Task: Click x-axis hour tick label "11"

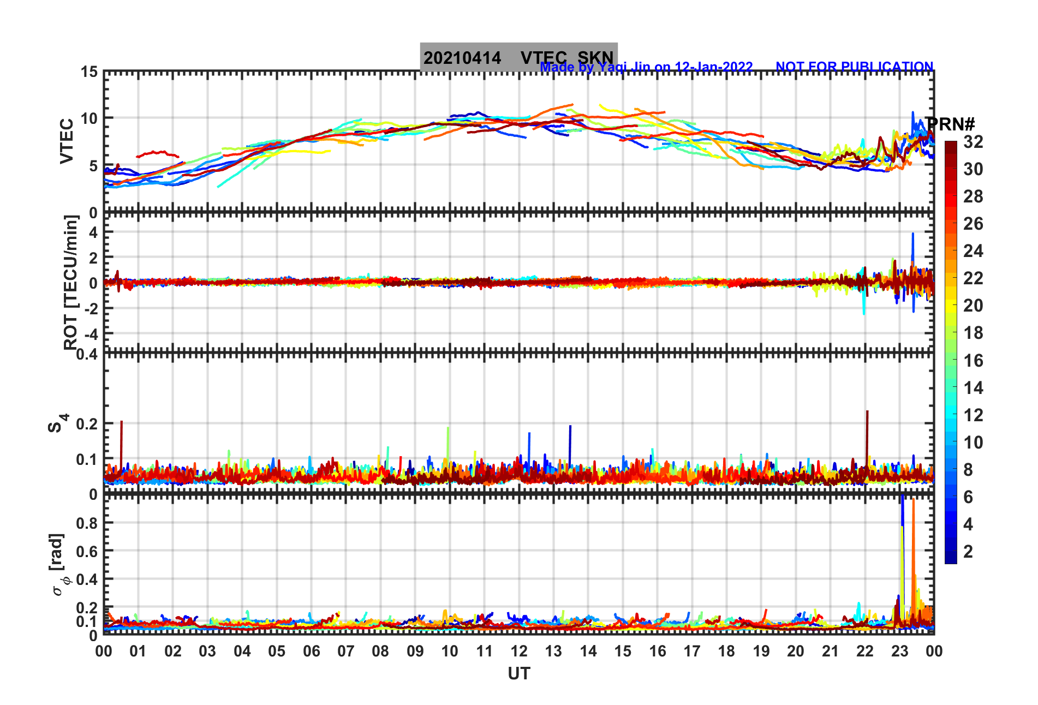Action: (x=484, y=651)
